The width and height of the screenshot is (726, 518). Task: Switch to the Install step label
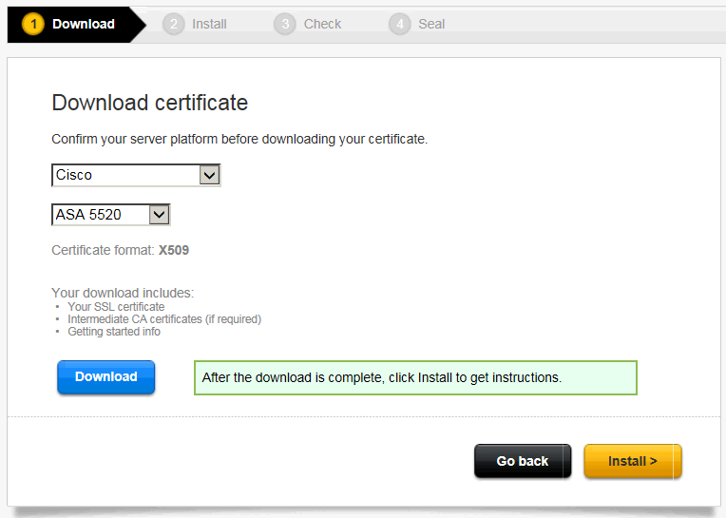[x=209, y=24]
